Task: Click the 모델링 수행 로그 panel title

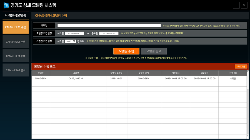Action: pyautogui.click(x=45, y=66)
